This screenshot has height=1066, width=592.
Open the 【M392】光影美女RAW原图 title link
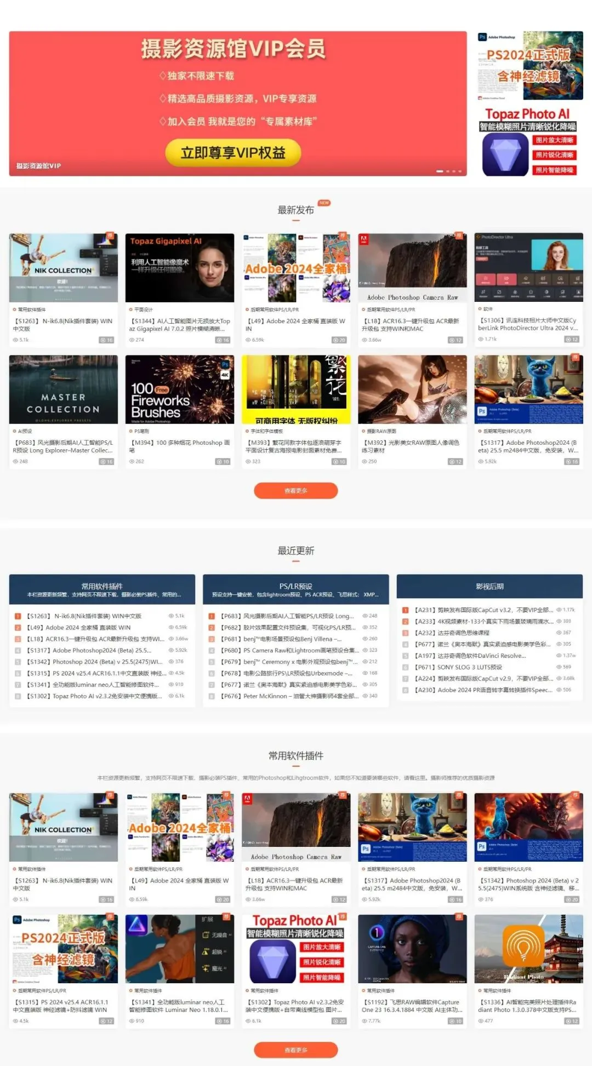coord(411,446)
